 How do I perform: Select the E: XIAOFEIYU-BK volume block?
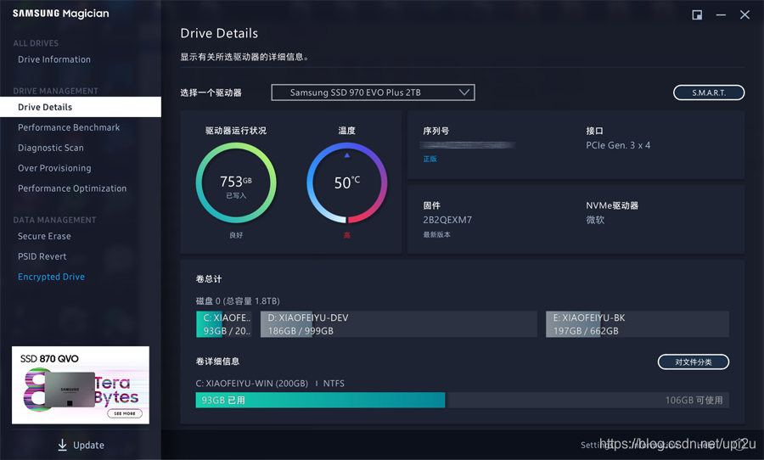pyautogui.click(x=638, y=324)
